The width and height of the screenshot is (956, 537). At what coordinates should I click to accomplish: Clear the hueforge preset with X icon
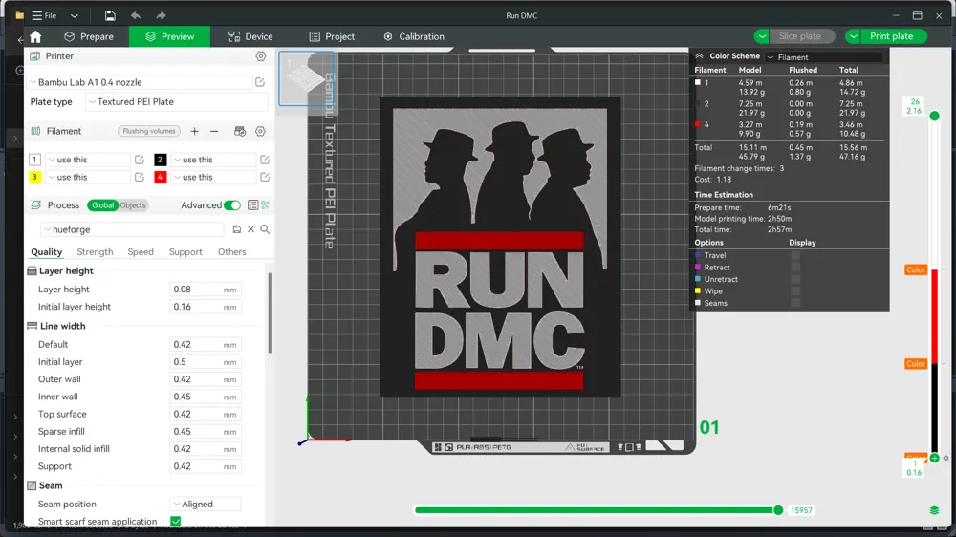[250, 229]
